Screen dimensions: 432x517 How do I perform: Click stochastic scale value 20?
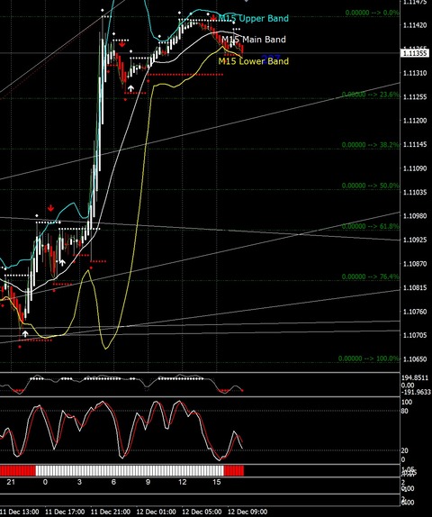[405, 450]
